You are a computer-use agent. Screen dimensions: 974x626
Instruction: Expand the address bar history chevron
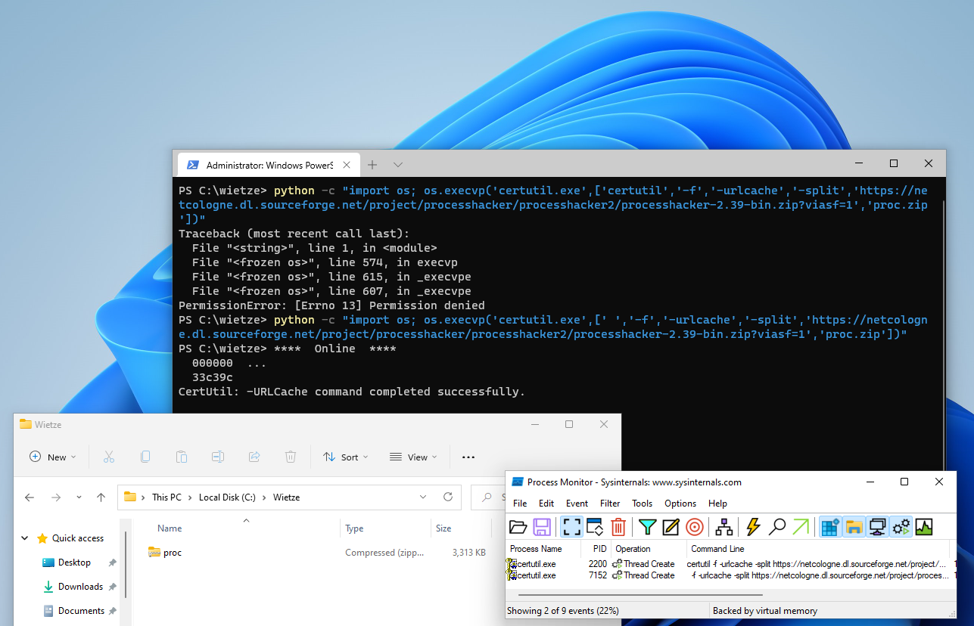pyautogui.click(x=423, y=497)
